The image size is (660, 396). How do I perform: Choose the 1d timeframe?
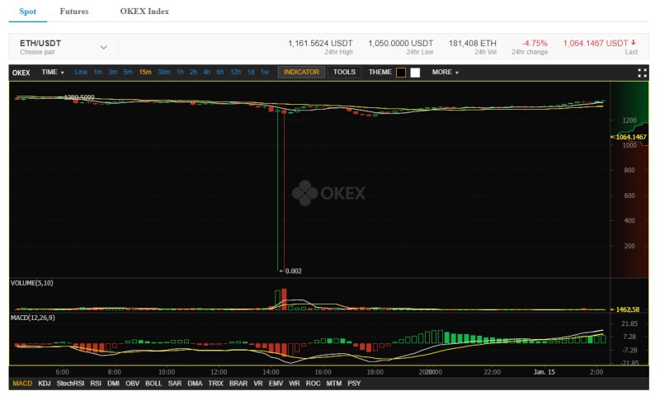pyautogui.click(x=251, y=73)
